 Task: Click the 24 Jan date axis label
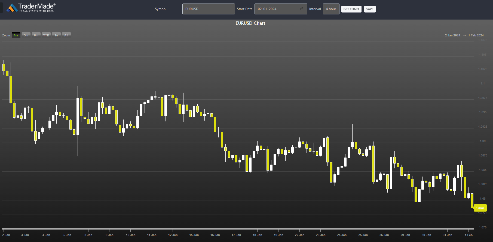[342, 235]
